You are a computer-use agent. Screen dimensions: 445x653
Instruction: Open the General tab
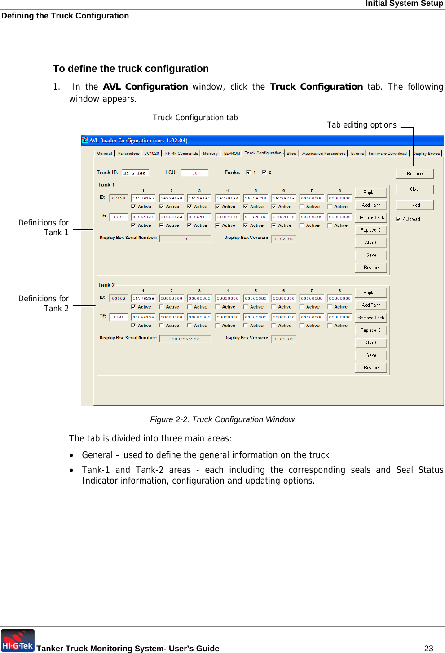coord(105,153)
